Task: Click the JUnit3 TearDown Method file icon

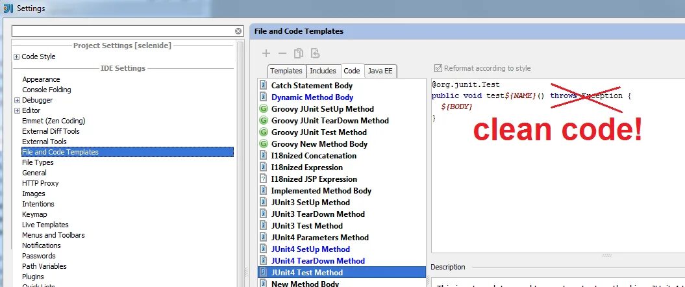Action: pyautogui.click(x=263, y=214)
